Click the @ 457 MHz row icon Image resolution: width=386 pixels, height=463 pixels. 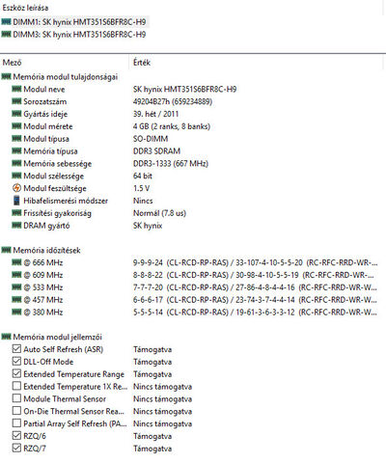(16, 299)
